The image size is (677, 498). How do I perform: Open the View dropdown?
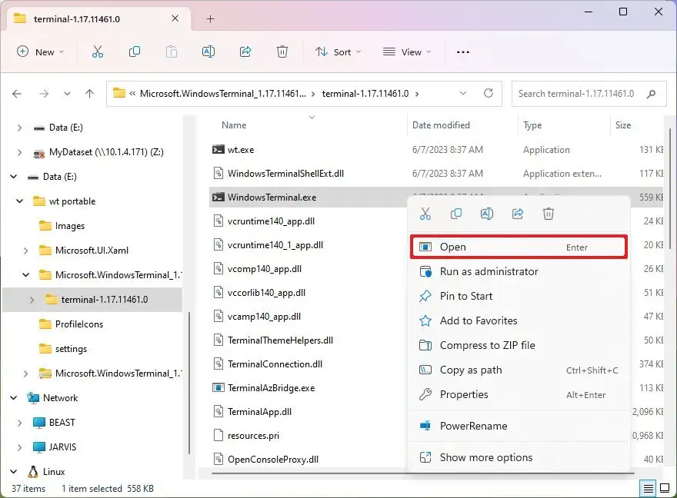(x=407, y=51)
